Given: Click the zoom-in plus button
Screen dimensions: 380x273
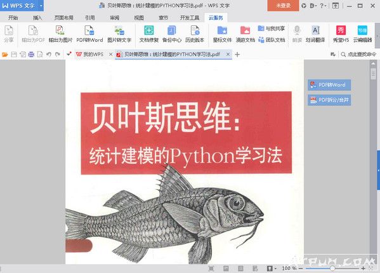Looking at the screenshot, I should pos(363,269).
